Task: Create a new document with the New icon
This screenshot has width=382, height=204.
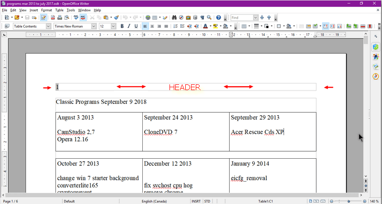Action: click(x=7, y=18)
